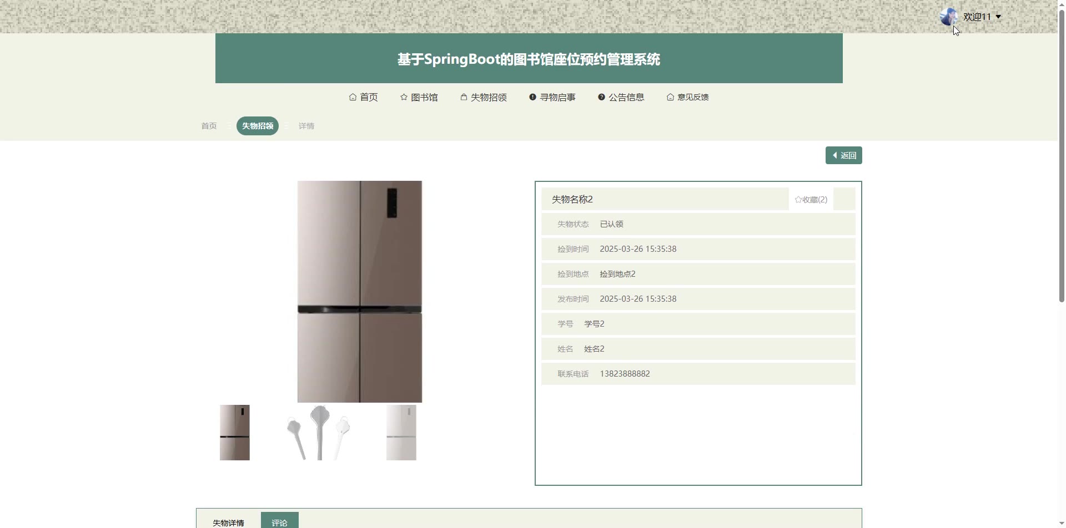Viewport: 1066px width, 528px height.
Task: Go back with the 返回 button
Action: pyautogui.click(x=843, y=155)
